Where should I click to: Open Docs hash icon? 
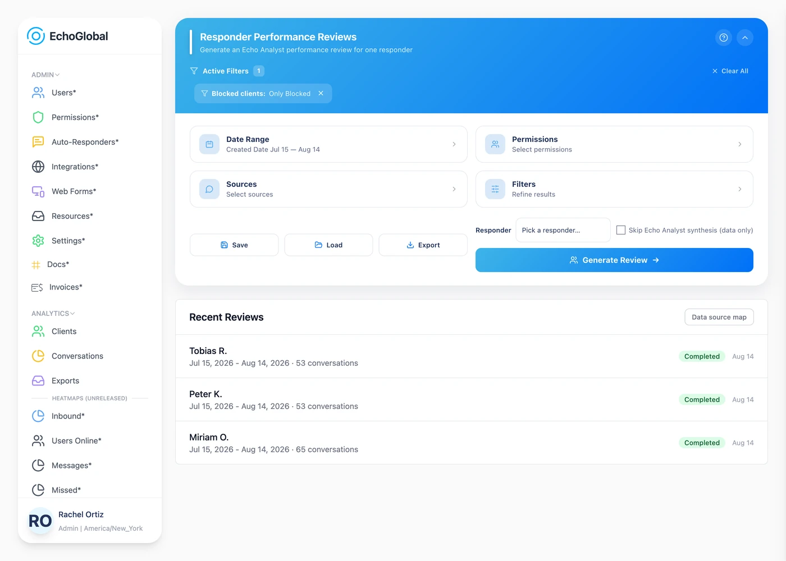tap(36, 265)
